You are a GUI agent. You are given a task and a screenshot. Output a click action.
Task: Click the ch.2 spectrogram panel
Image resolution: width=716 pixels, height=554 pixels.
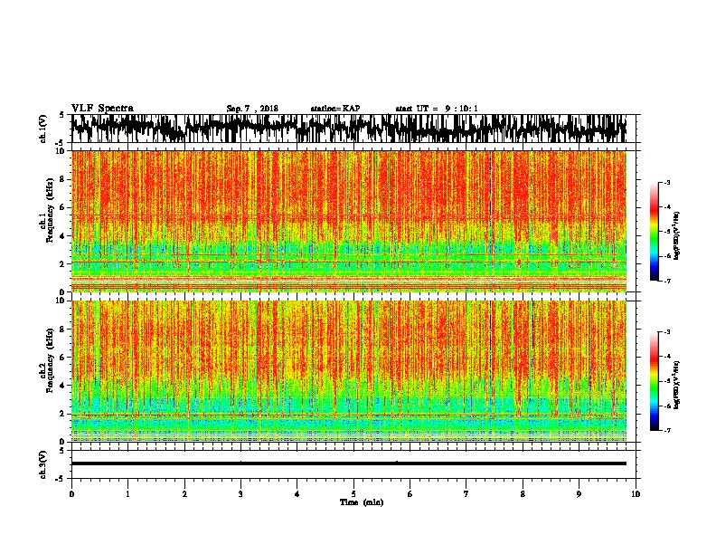point(349,371)
